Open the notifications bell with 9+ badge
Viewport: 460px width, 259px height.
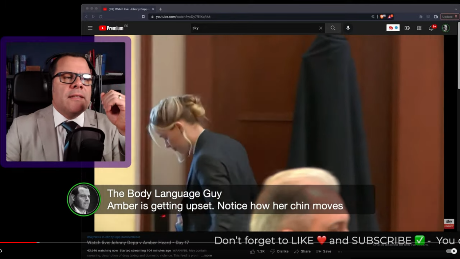point(432,28)
